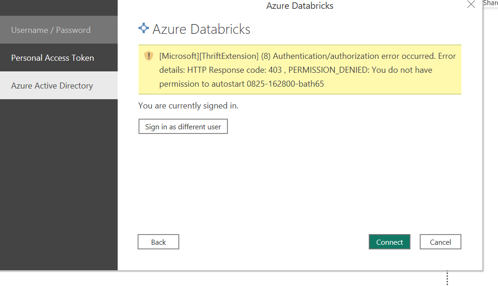This screenshot has height=286, width=498.
Task: Close the dialog with the X icon
Action: click(x=471, y=5)
